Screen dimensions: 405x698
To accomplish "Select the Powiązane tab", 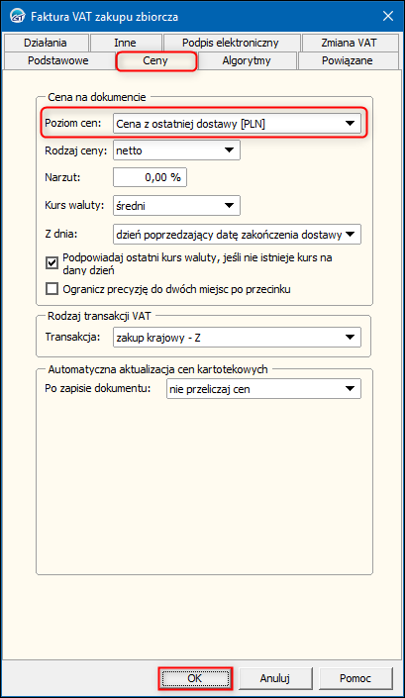I will pos(348,60).
